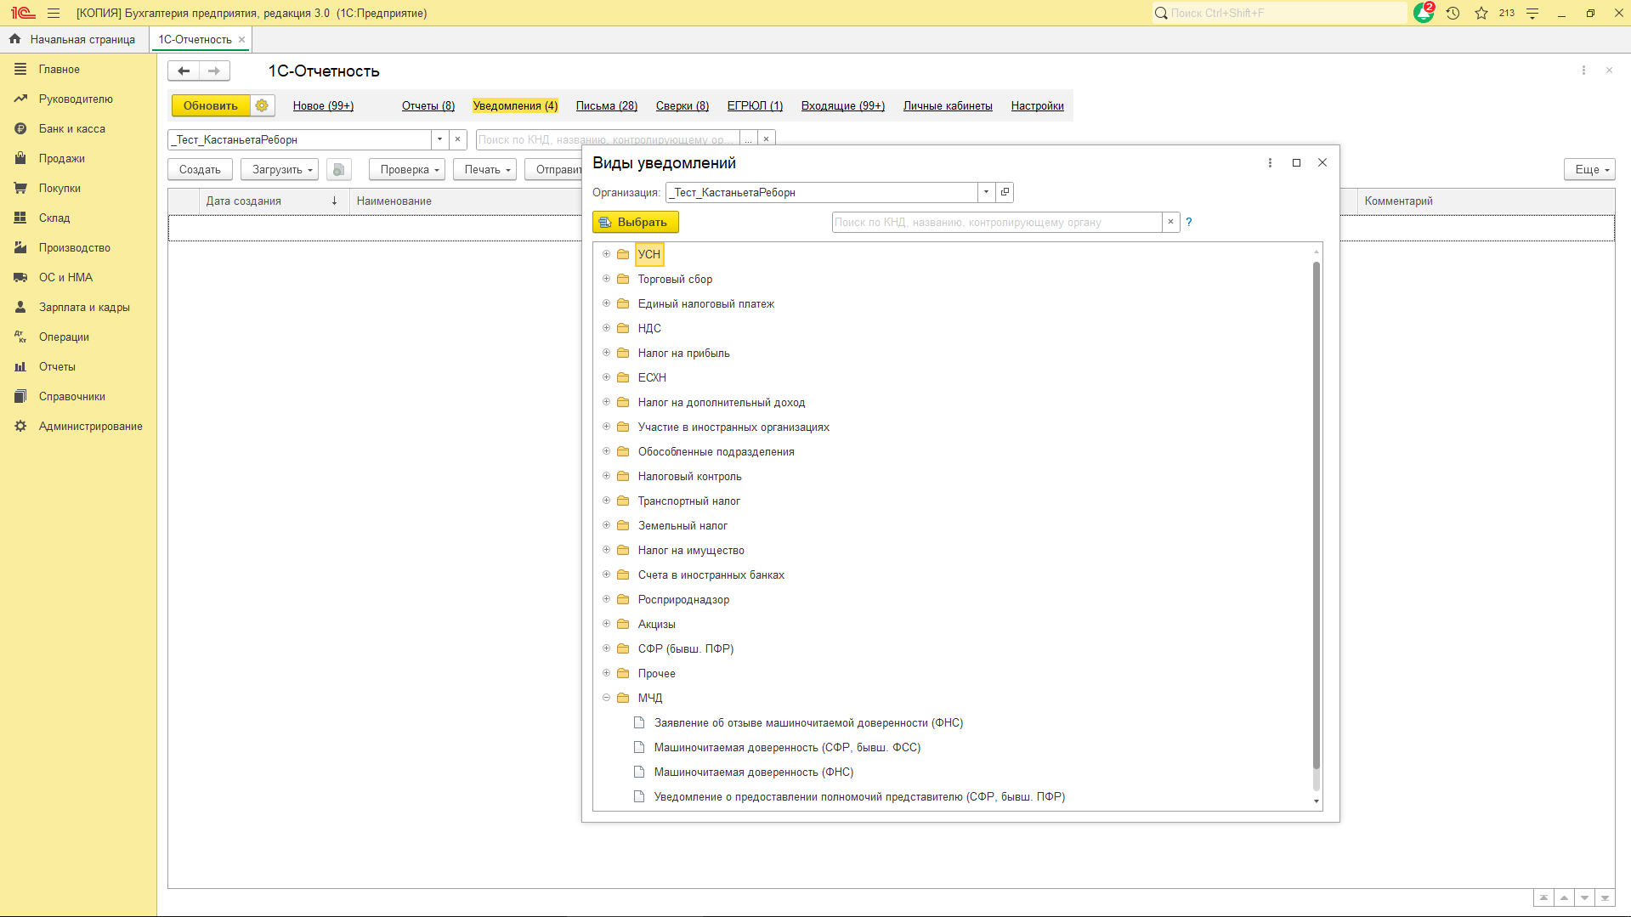Open organization form icon in dialog

tap(1005, 192)
